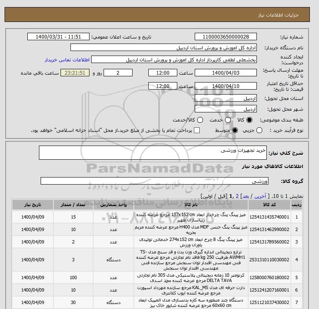This screenshot has width=319, height=309.
Task: Click the request creator field بخشعلی لطفی
Action: (x=174, y=60)
